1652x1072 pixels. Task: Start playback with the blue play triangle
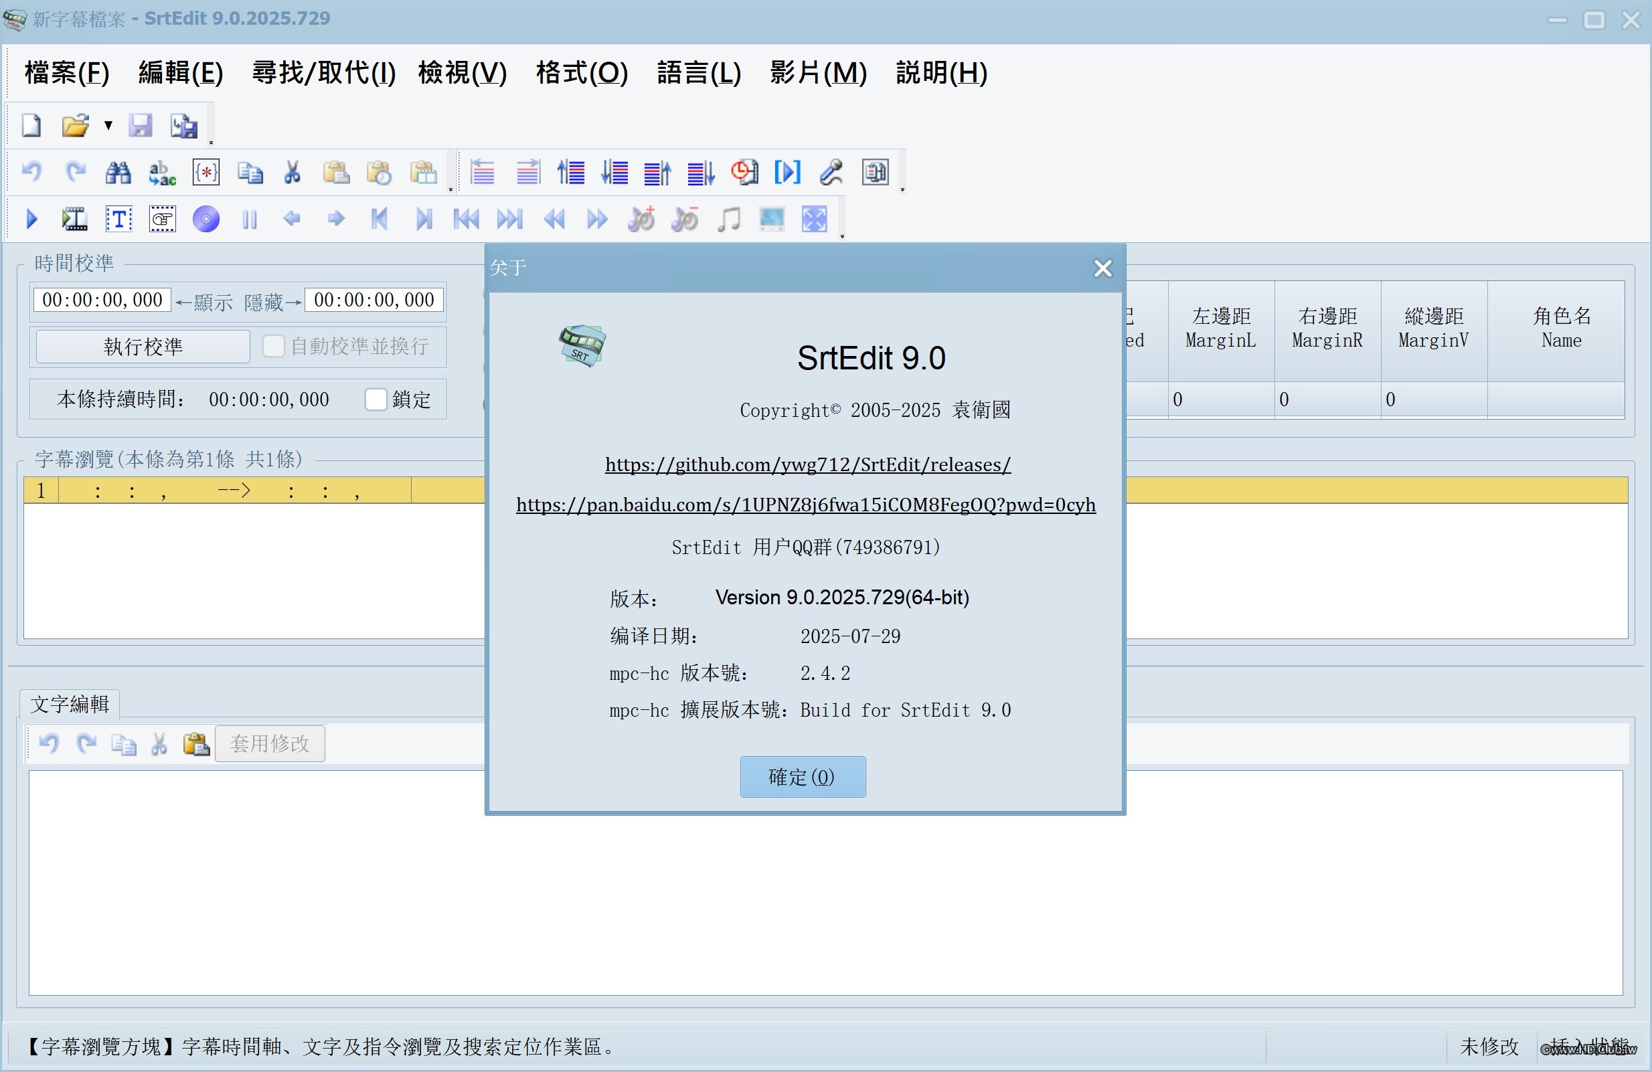click(x=31, y=219)
